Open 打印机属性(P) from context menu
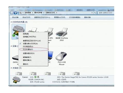The height and width of the screenshot is (93, 123). [33, 49]
